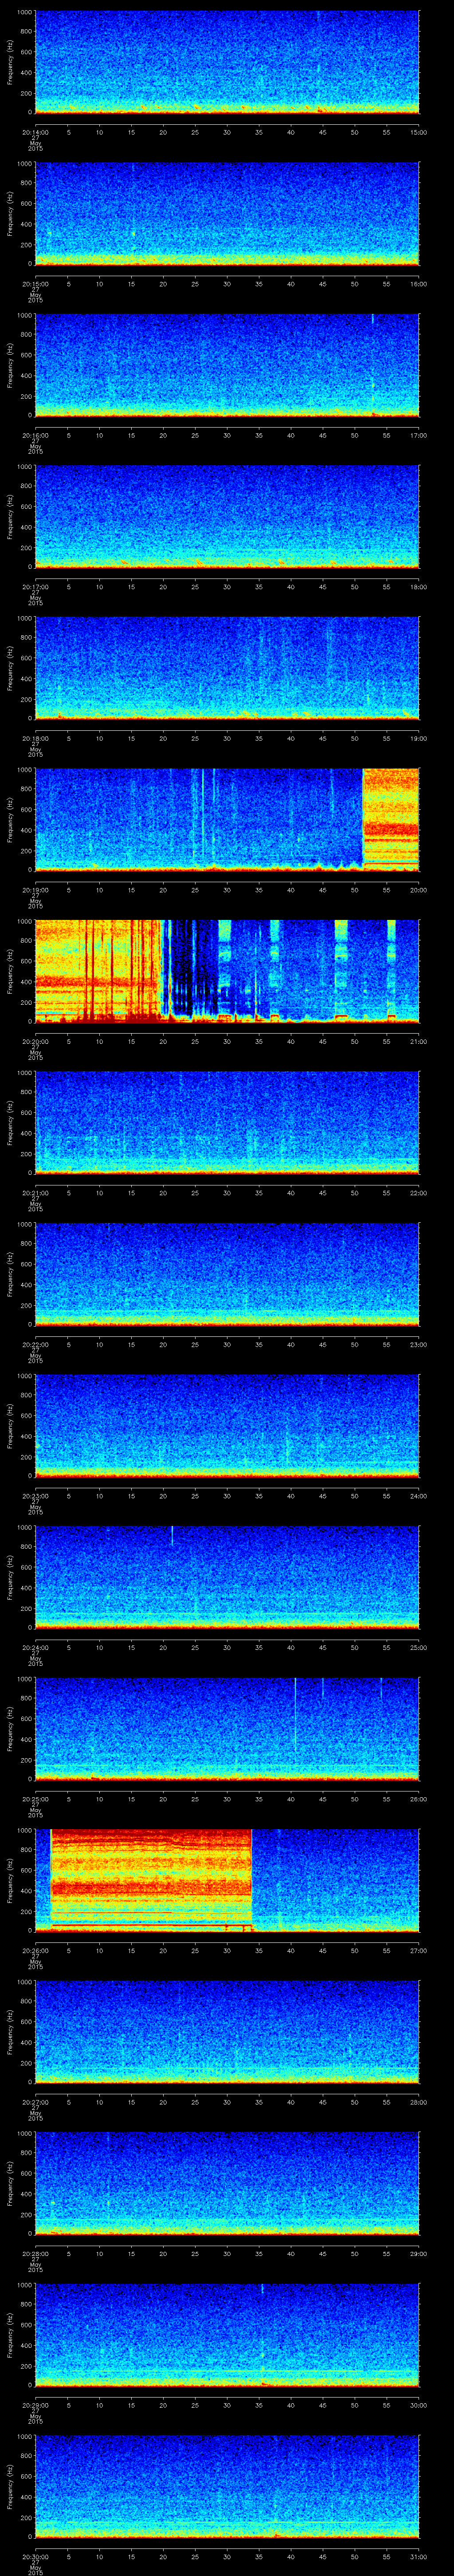
Task: Click the "20:21:00" time label
Action: 35,1193
